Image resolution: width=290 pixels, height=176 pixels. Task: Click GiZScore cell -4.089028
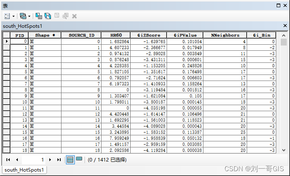pos(148,126)
